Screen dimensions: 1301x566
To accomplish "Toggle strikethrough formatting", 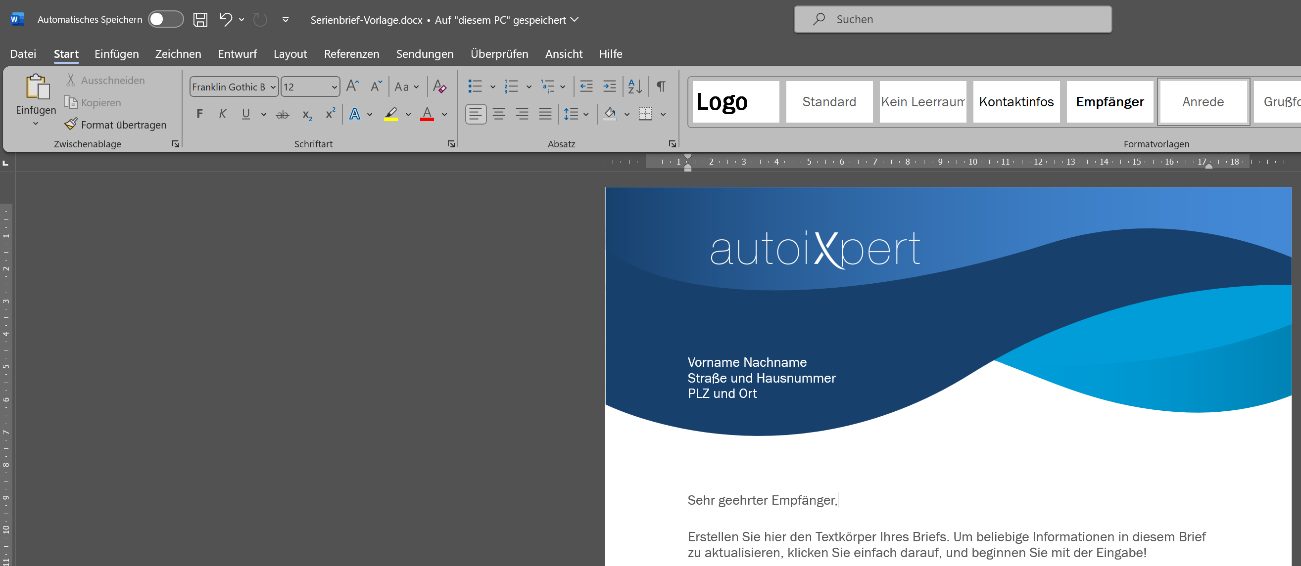I will pos(283,115).
